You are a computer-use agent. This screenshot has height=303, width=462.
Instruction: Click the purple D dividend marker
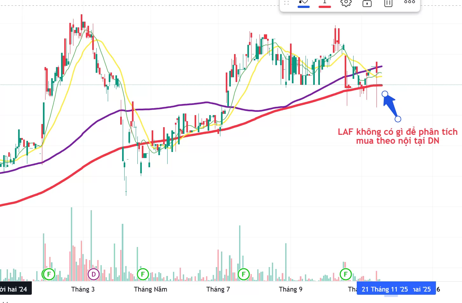(93, 274)
